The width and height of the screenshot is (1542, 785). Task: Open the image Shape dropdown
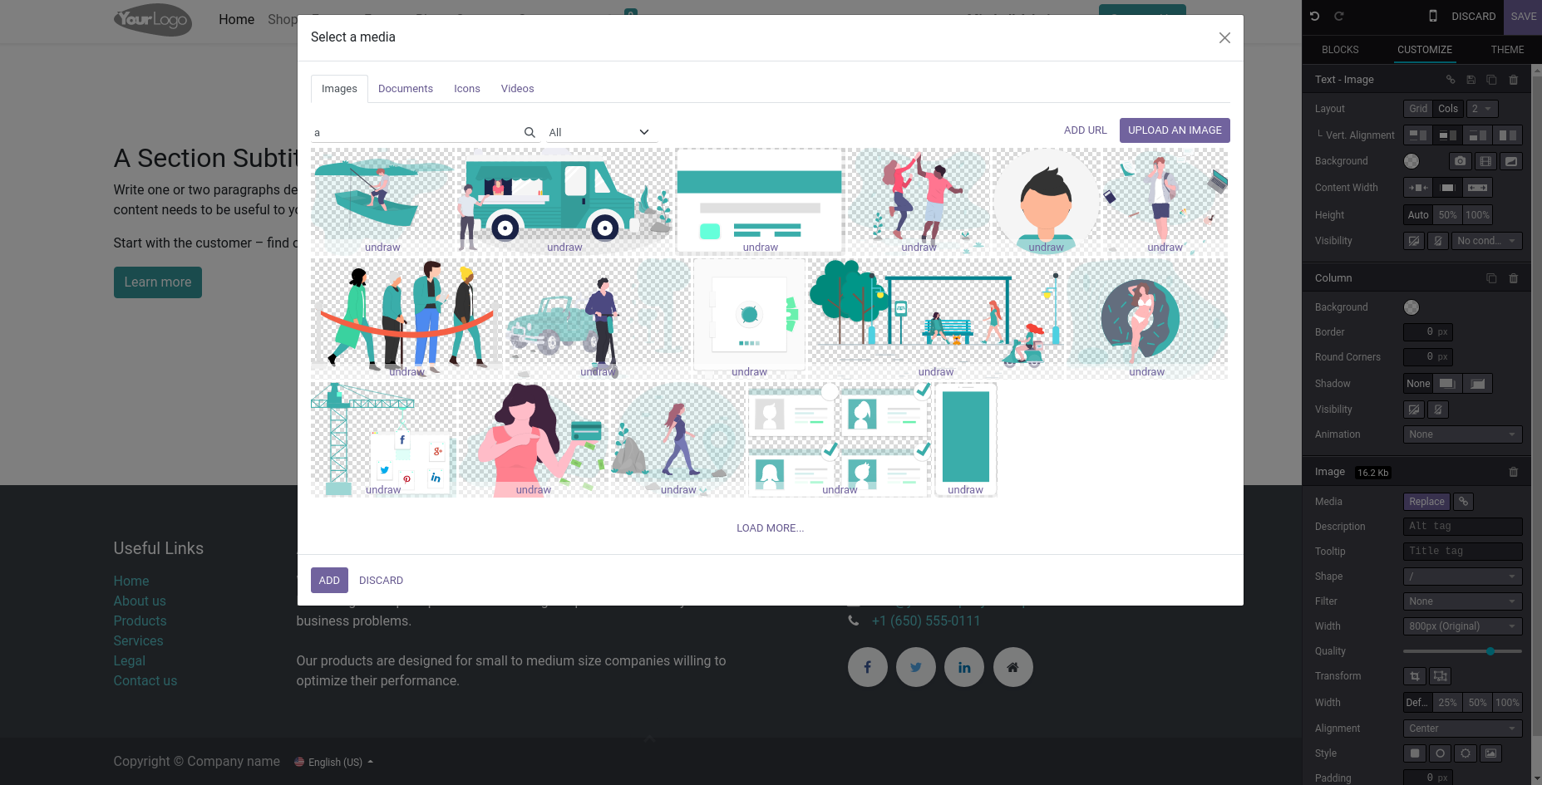click(1462, 576)
